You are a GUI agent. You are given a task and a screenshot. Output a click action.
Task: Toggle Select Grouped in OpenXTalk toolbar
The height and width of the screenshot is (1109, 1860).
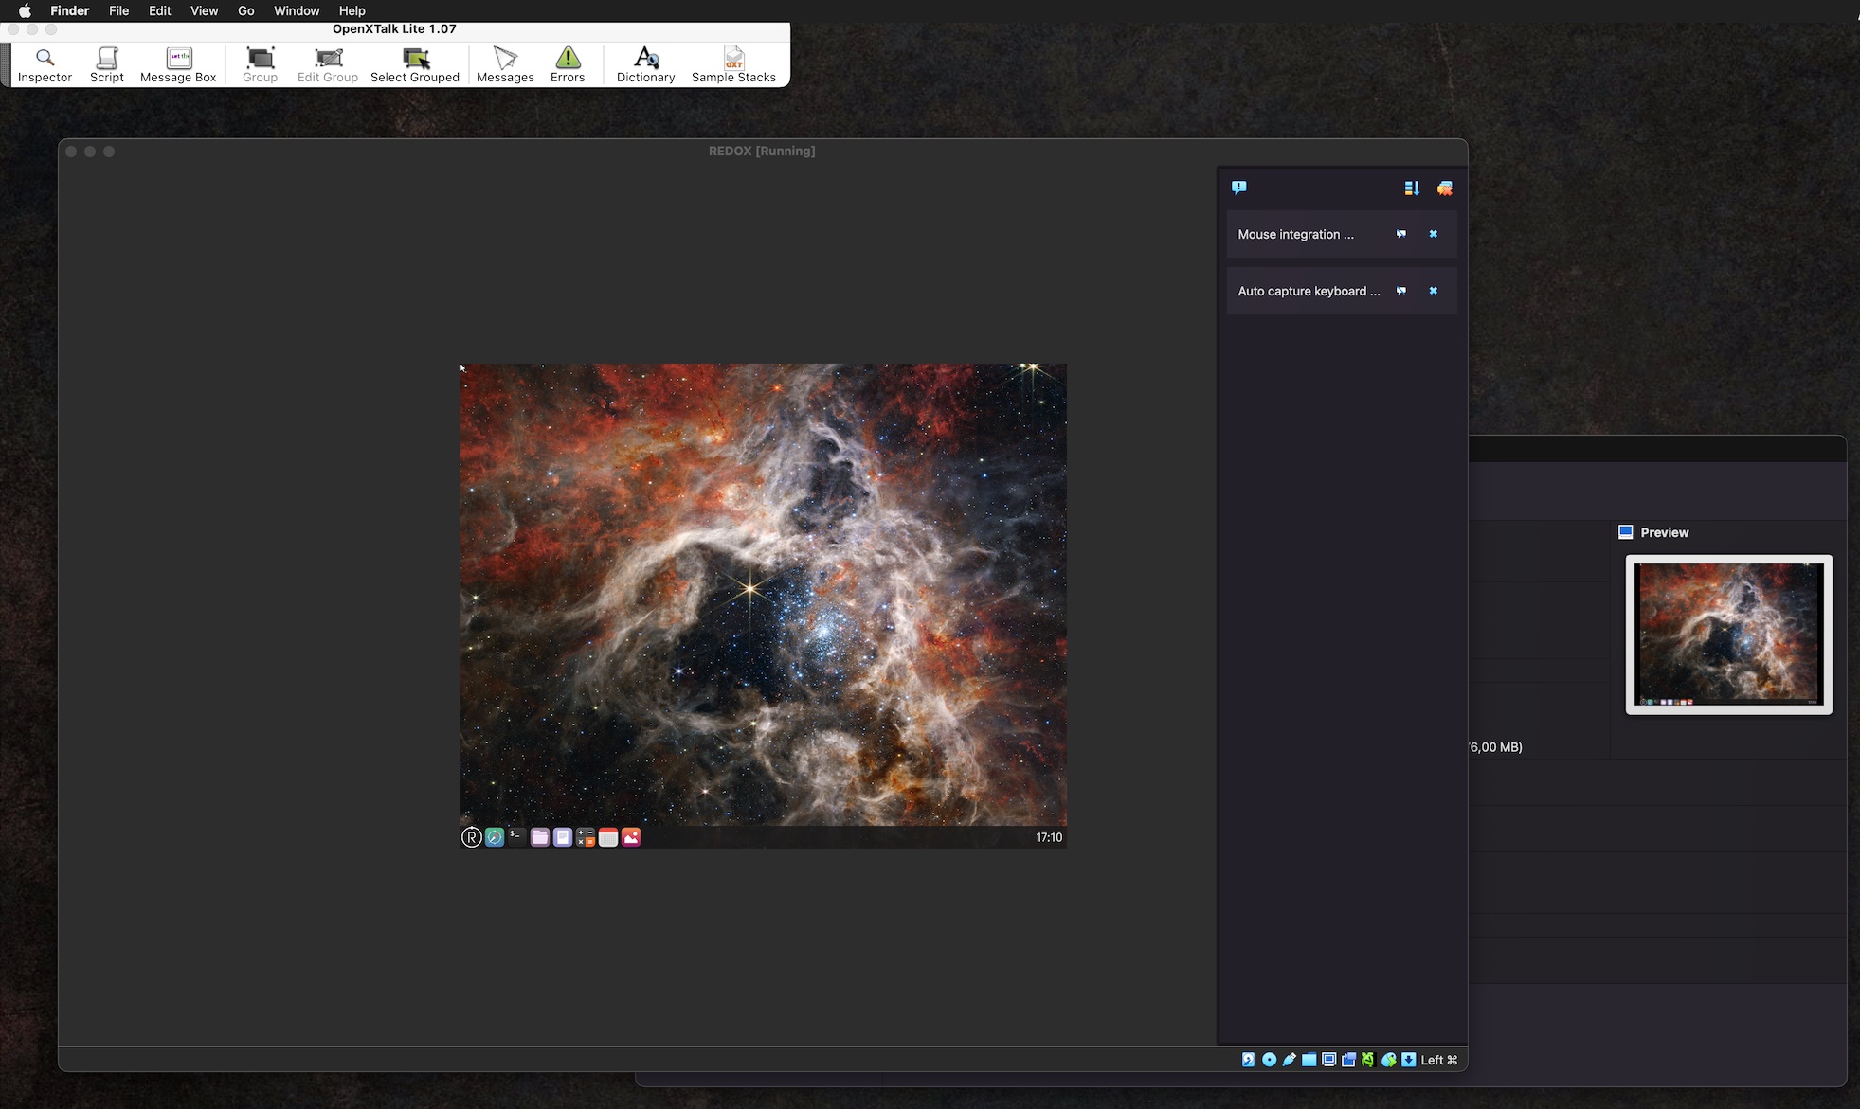[415, 64]
